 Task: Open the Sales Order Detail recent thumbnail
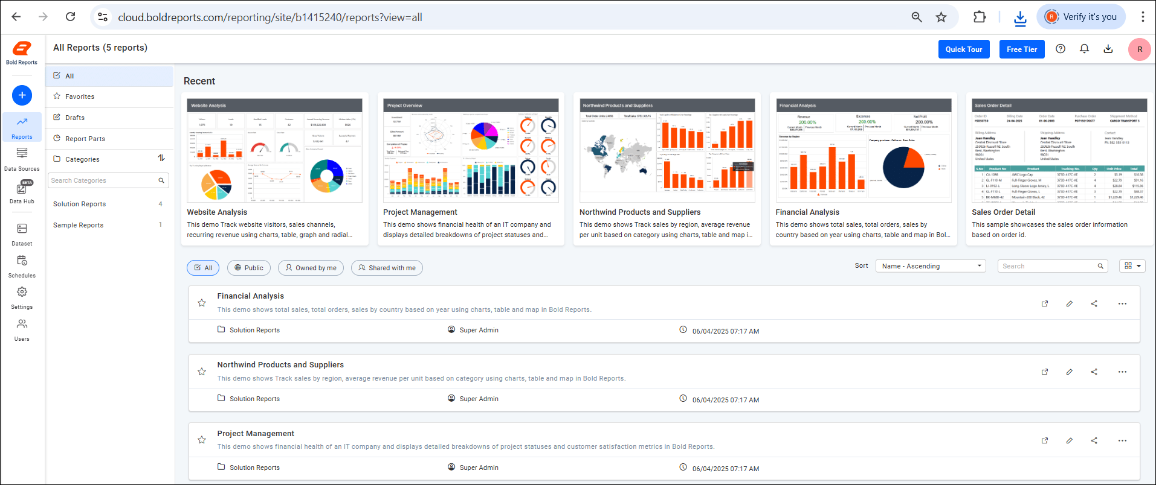click(x=1059, y=150)
